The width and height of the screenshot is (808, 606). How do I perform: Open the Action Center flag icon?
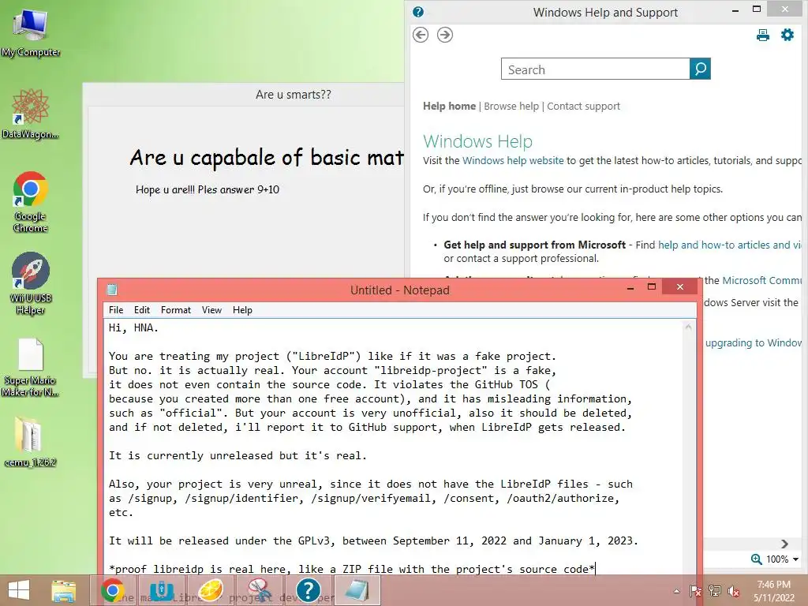click(x=695, y=591)
